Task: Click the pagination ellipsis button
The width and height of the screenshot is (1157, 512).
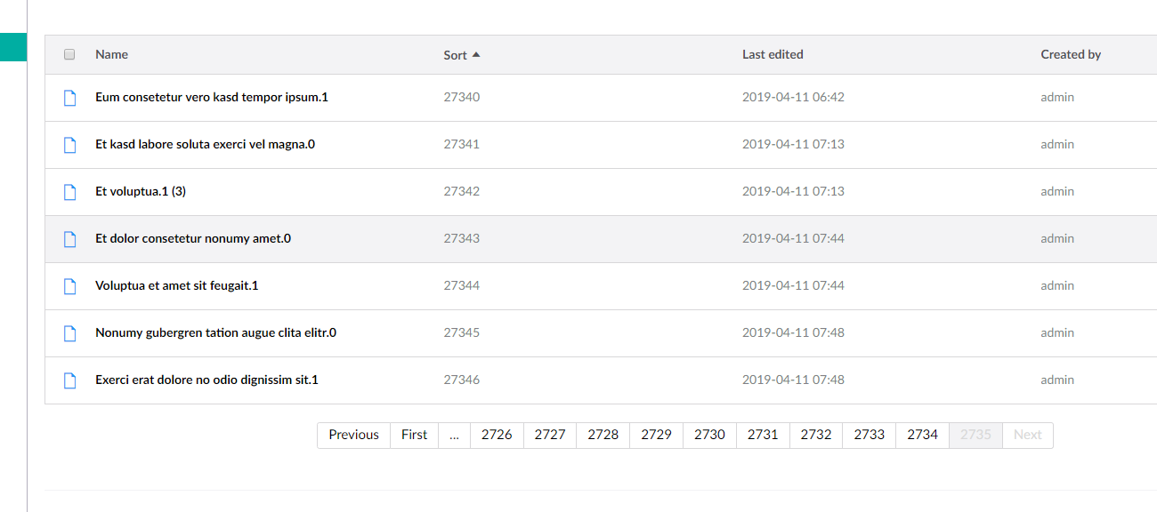Action: point(454,435)
